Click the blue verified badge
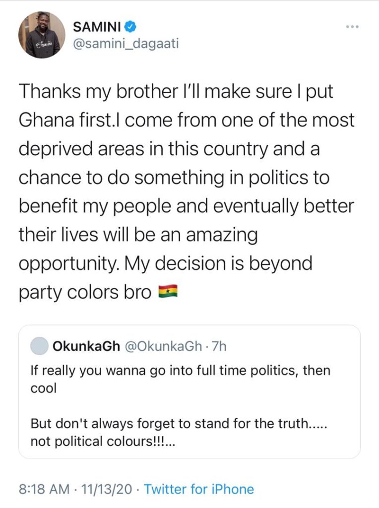The height and width of the screenshot is (508, 379). (130, 27)
